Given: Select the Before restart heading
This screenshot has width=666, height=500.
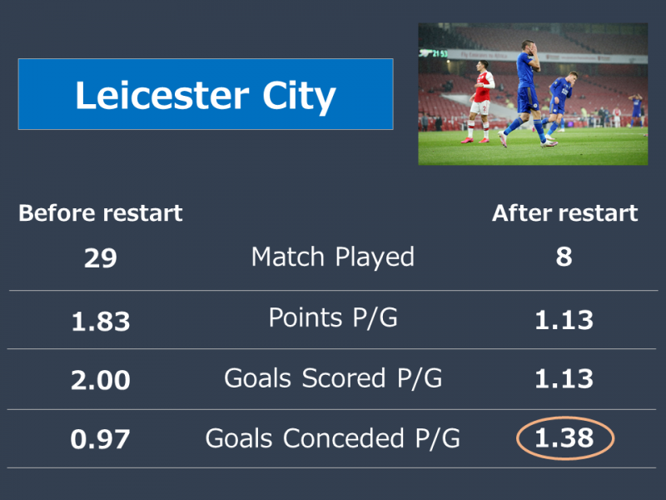Looking at the screenshot, I should coord(101,212).
